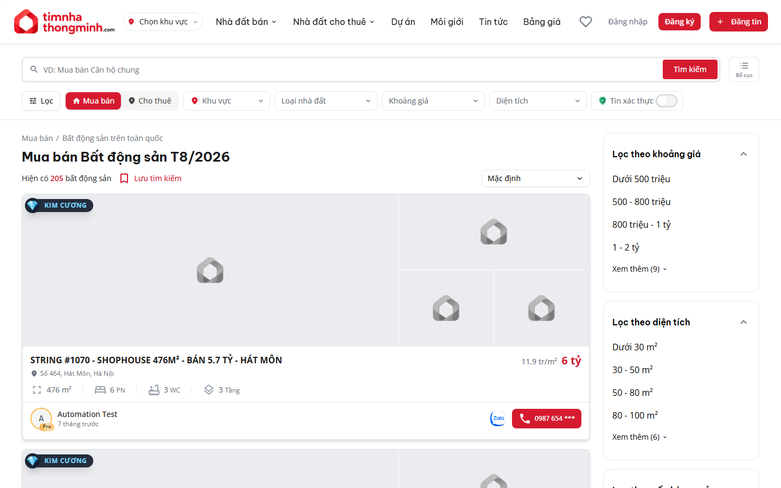Image resolution: width=781 pixels, height=488 pixels.
Task: Filter by 30 - 50 m²
Action: [632, 370]
